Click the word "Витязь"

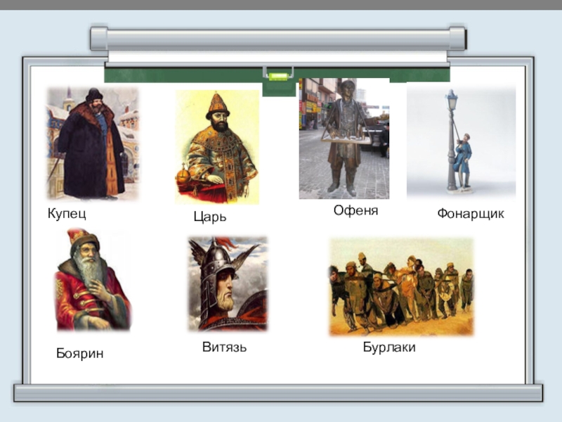tap(224, 347)
